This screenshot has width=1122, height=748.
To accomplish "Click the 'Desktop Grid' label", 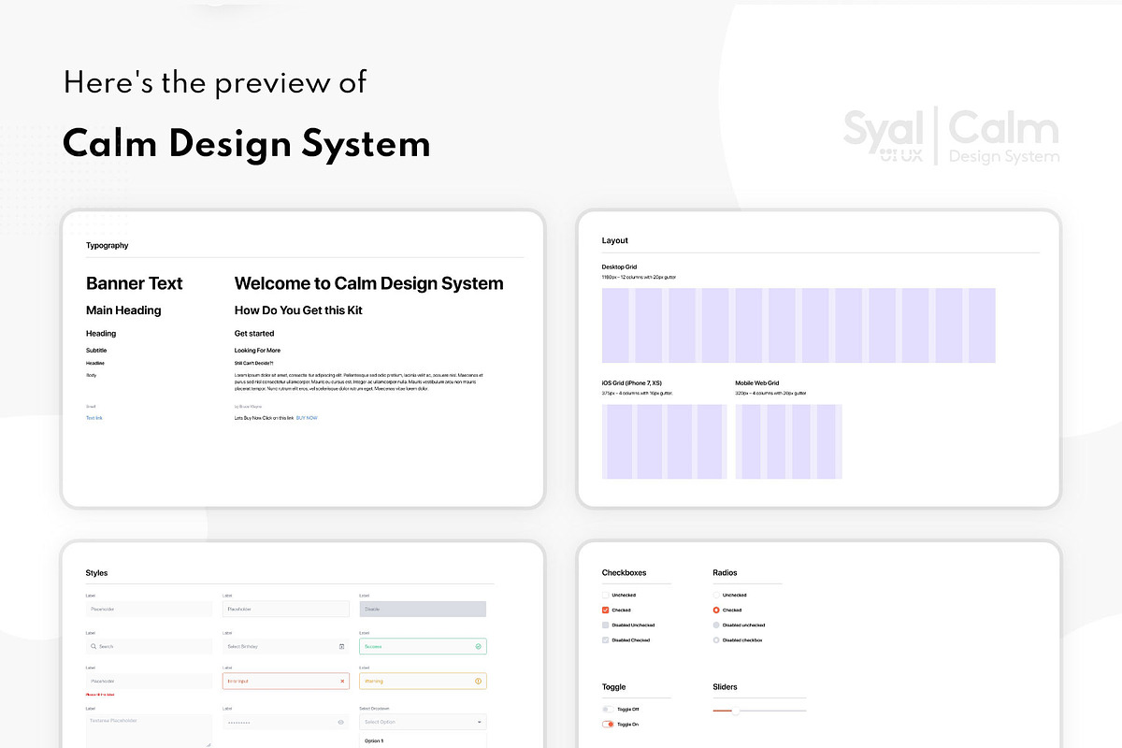I will click(x=619, y=267).
